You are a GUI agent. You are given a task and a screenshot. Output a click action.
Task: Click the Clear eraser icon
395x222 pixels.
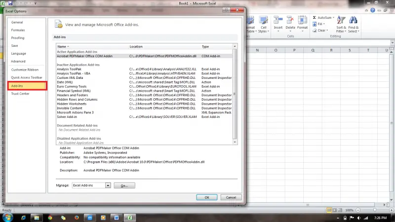coord(315,31)
